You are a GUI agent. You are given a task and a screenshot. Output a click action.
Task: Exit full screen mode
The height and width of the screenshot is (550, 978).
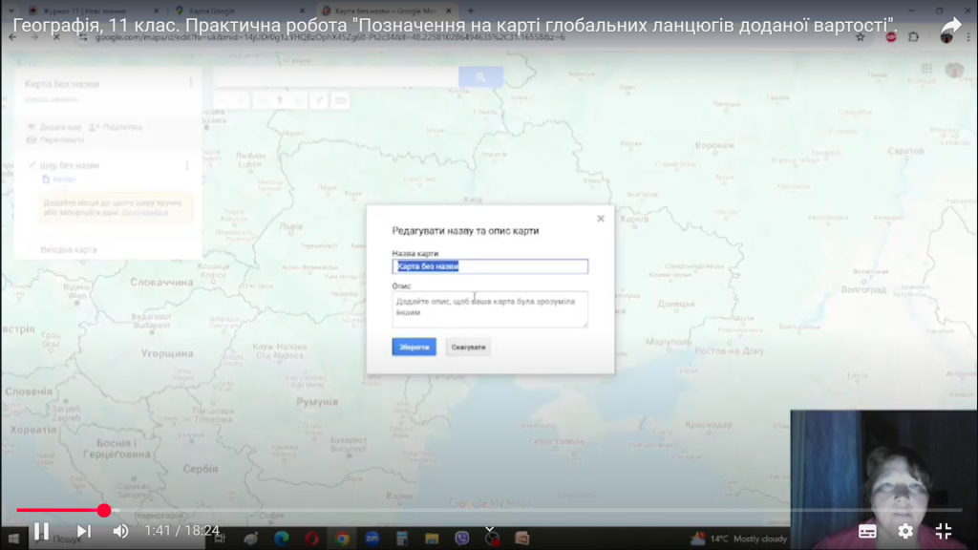click(x=944, y=531)
